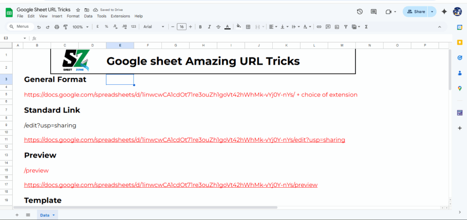Image resolution: width=467 pixels, height=220 pixels.
Task: Open the Insert menu
Action: click(57, 16)
